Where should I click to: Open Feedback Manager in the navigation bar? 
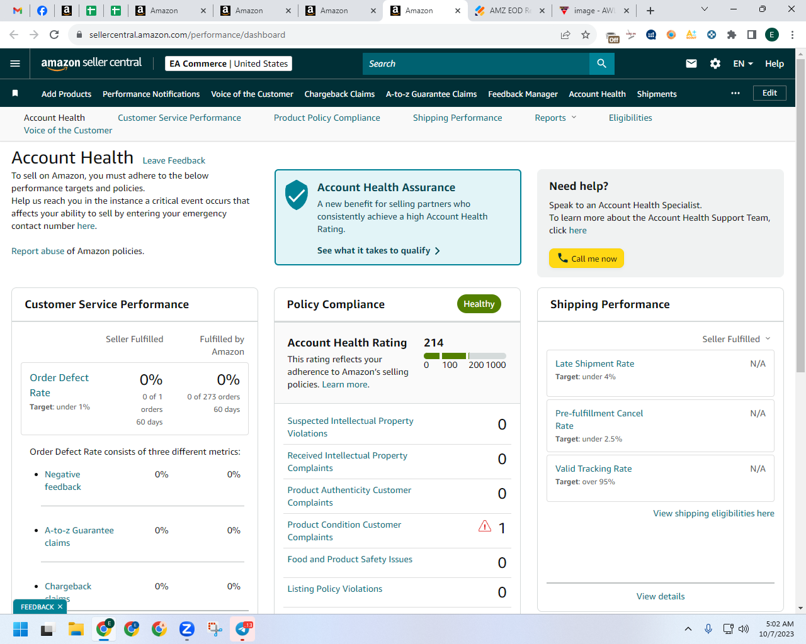(523, 94)
